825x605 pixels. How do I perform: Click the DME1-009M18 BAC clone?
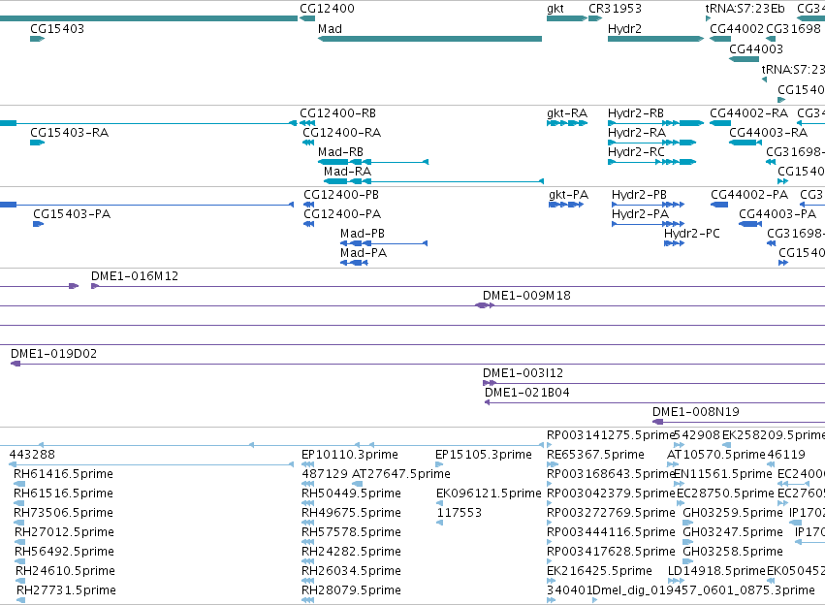[x=526, y=296]
